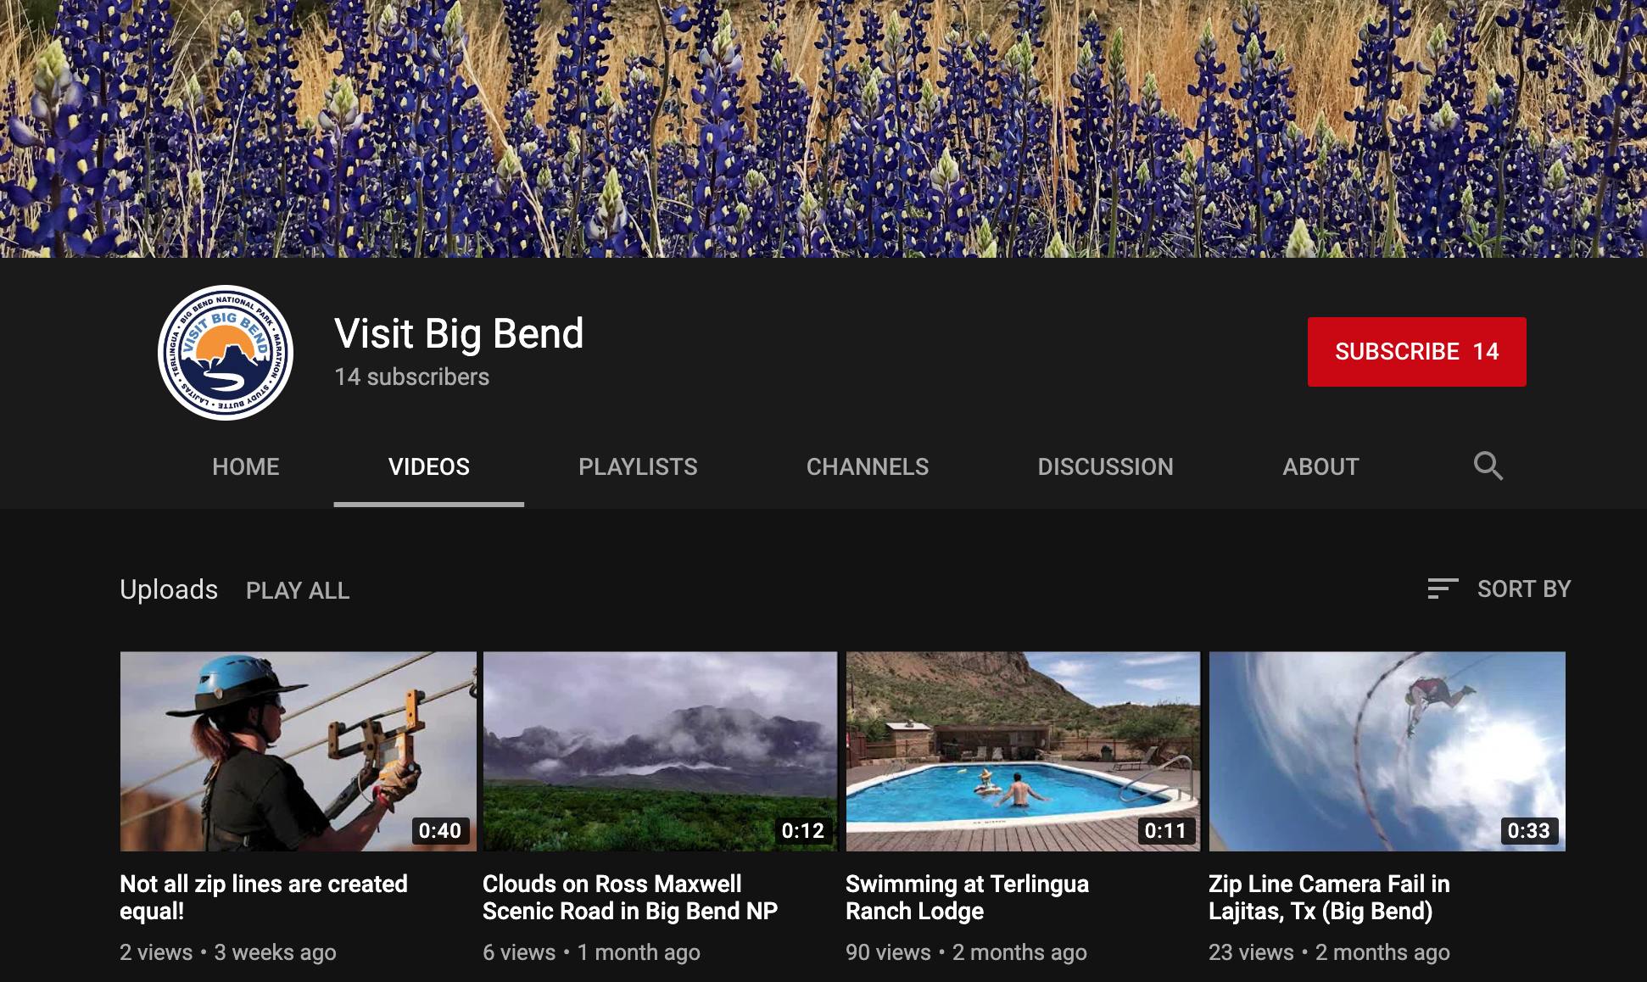This screenshot has height=982, width=1647.
Task: Click the channel search magnifier icon
Action: [x=1488, y=466]
